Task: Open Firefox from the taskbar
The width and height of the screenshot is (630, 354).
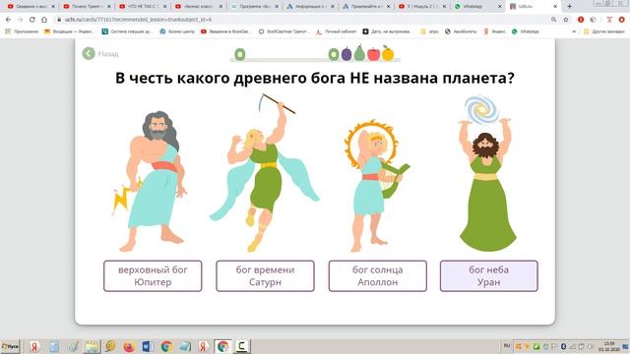Action: pos(129,346)
